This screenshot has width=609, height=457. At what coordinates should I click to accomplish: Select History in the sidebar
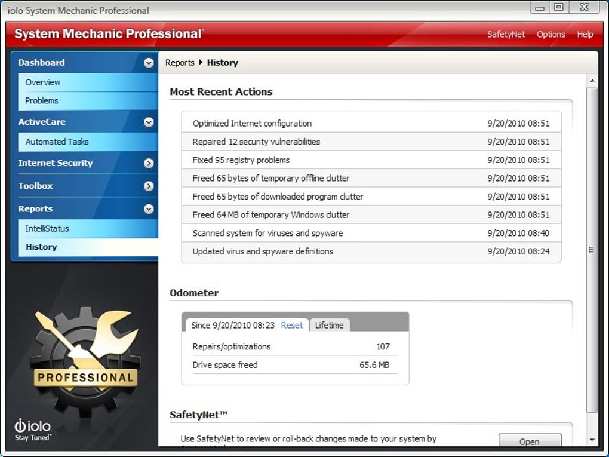pyautogui.click(x=88, y=247)
